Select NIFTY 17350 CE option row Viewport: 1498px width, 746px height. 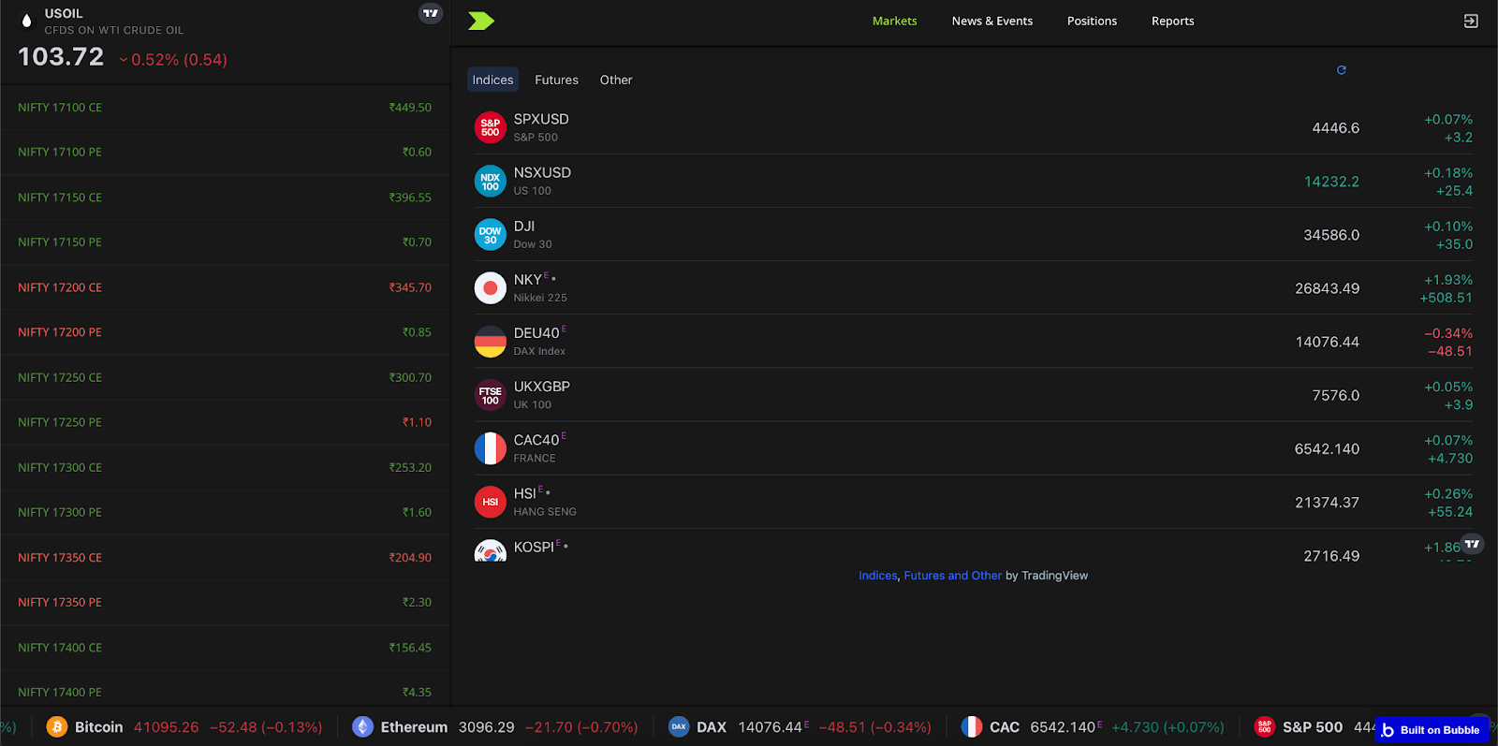[x=225, y=557]
